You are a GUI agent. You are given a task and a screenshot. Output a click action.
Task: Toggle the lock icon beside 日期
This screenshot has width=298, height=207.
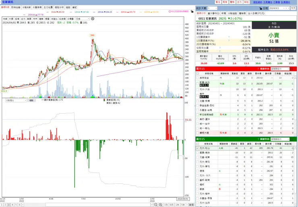tap(261, 8)
